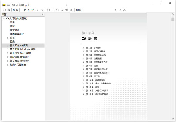Click 第1章 C#简介 in page
The image size is (176, 122).
pyautogui.click(x=93, y=48)
